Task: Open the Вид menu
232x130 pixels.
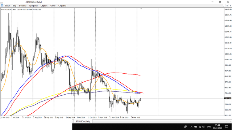Action: pyautogui.click(x=14, y=6)
